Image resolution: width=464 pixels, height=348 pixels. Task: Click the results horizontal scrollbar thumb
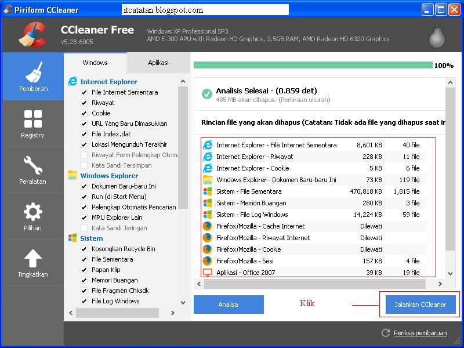(x=315, y=284)
